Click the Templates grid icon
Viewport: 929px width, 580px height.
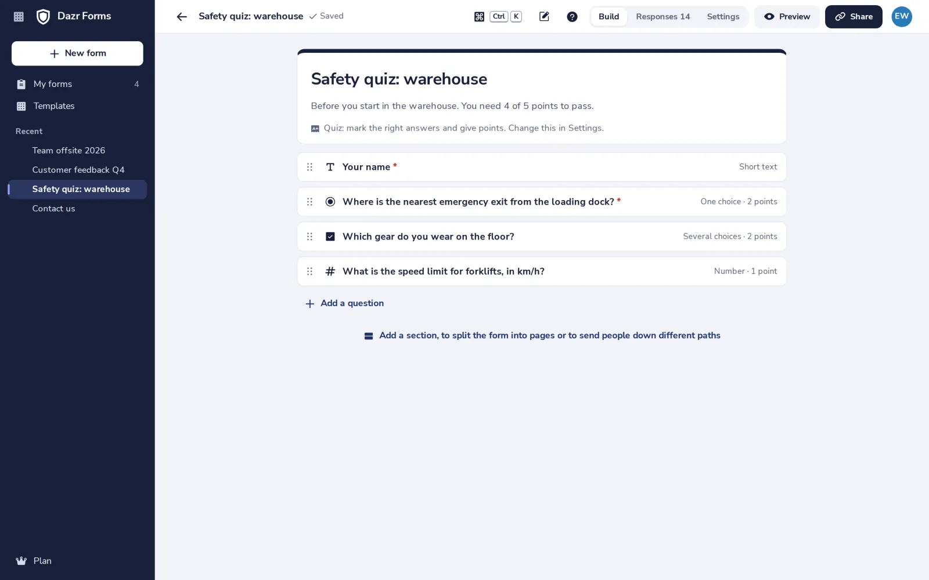click(x=21, y=106)
